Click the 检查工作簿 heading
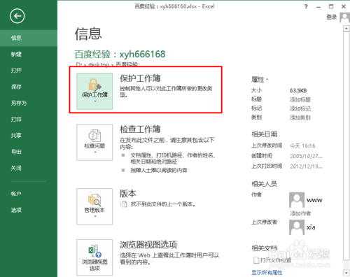The image size is (350, 277). tap(140, 129)
